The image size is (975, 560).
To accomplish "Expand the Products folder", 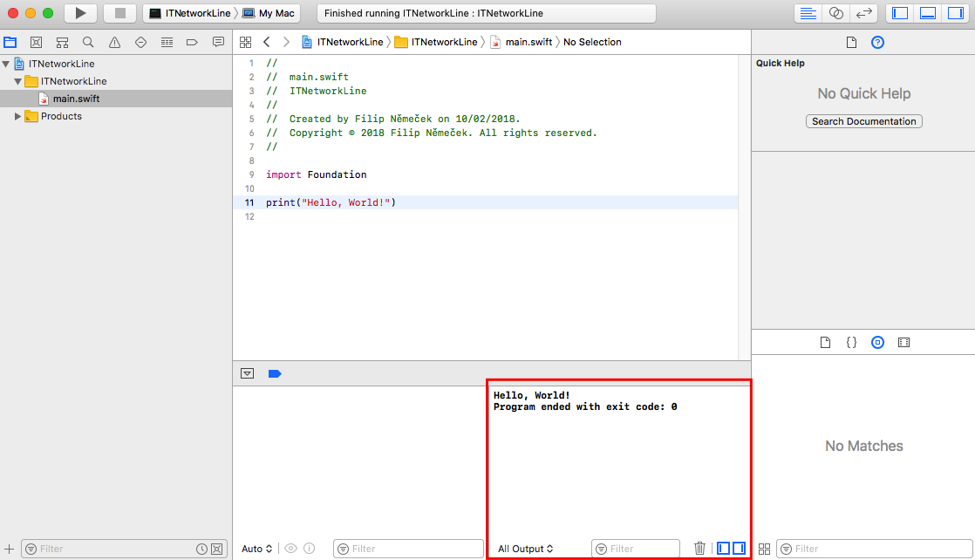I will [17, 116].
